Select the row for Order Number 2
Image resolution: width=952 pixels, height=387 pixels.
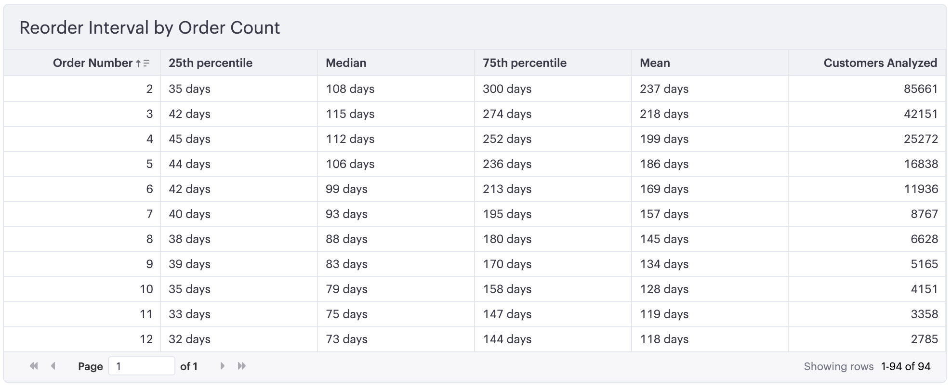pos(149,89)
